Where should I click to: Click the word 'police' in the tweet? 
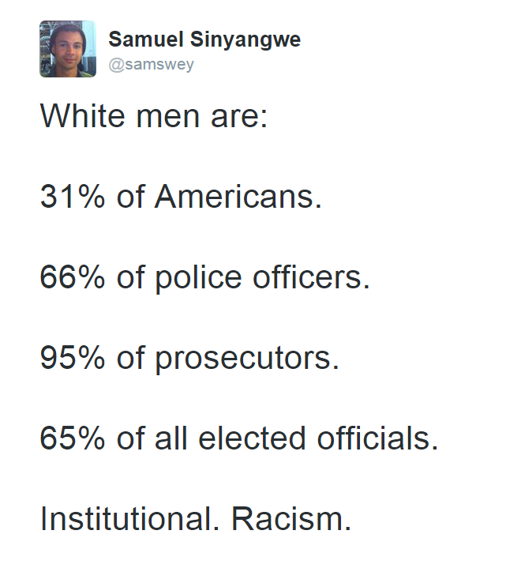(198, 278)
